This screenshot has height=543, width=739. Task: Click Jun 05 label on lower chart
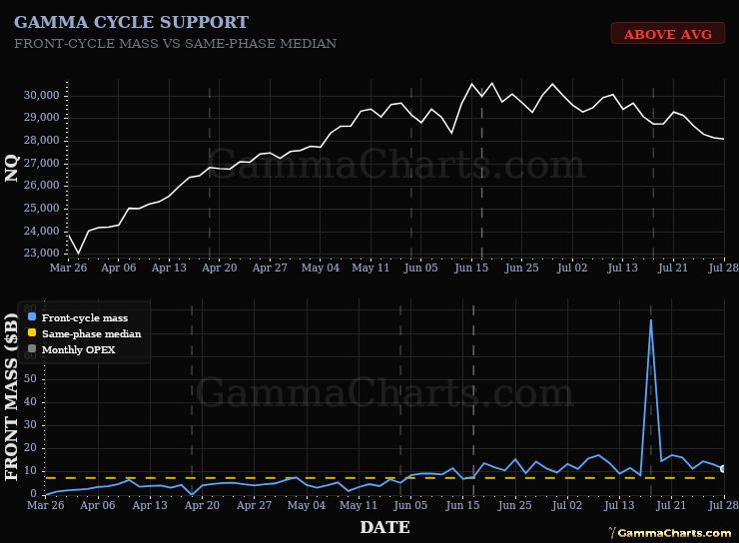click(410, 505)
